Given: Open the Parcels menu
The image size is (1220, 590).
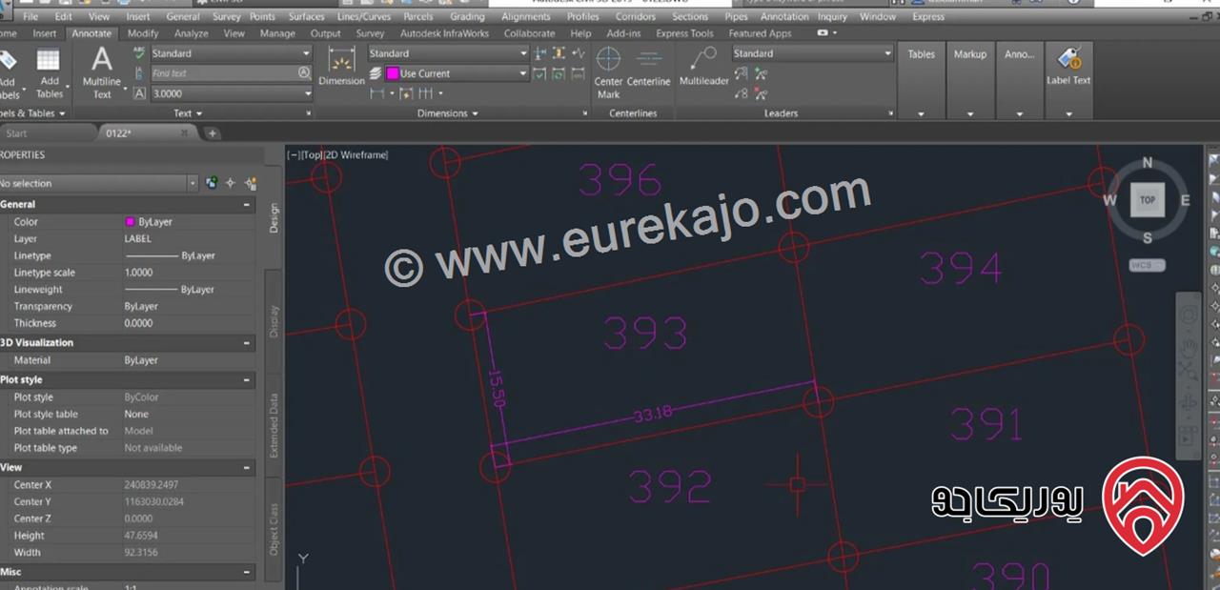Looking at the screenshot, I should 417,16.
